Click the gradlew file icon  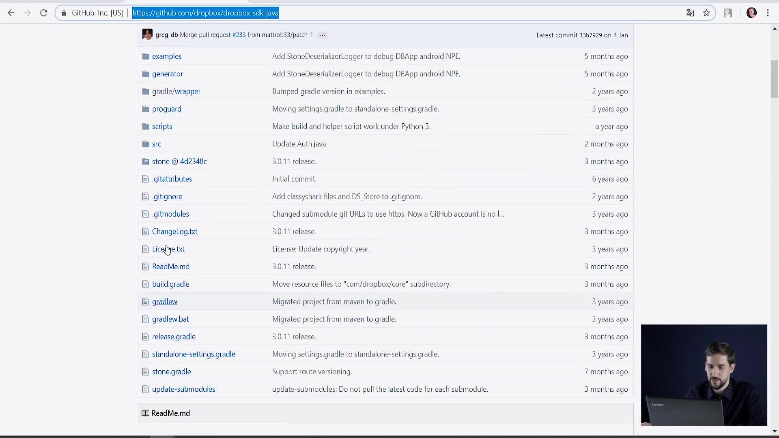click(x=145, y=301)
